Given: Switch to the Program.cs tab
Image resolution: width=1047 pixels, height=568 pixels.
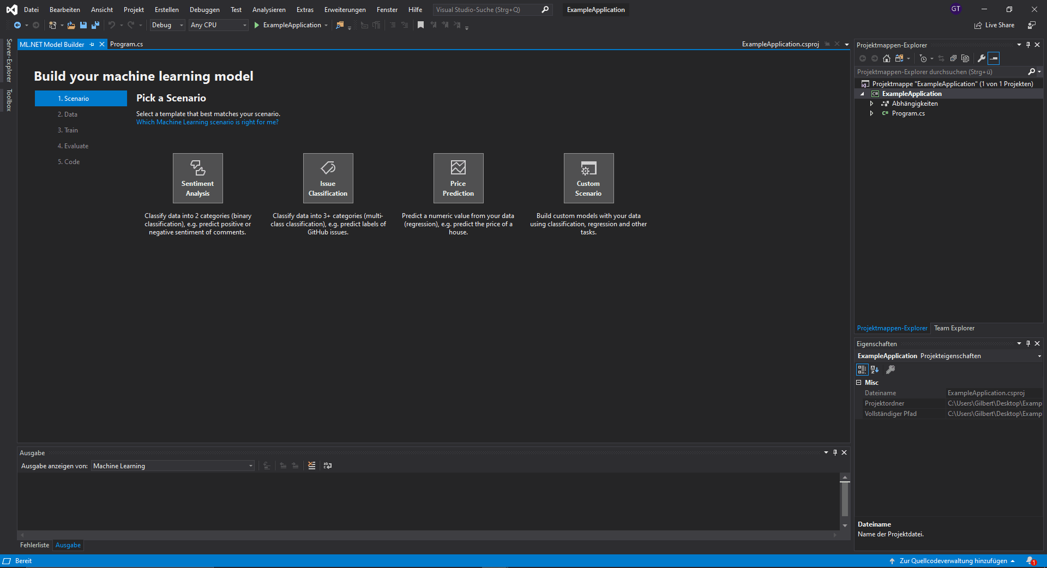Looking at the screenshot, I should (x=127, y=44).
